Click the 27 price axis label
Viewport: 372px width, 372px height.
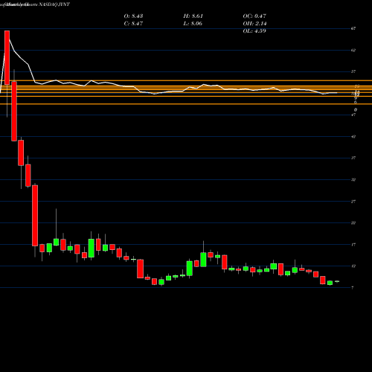coord(353,202)
